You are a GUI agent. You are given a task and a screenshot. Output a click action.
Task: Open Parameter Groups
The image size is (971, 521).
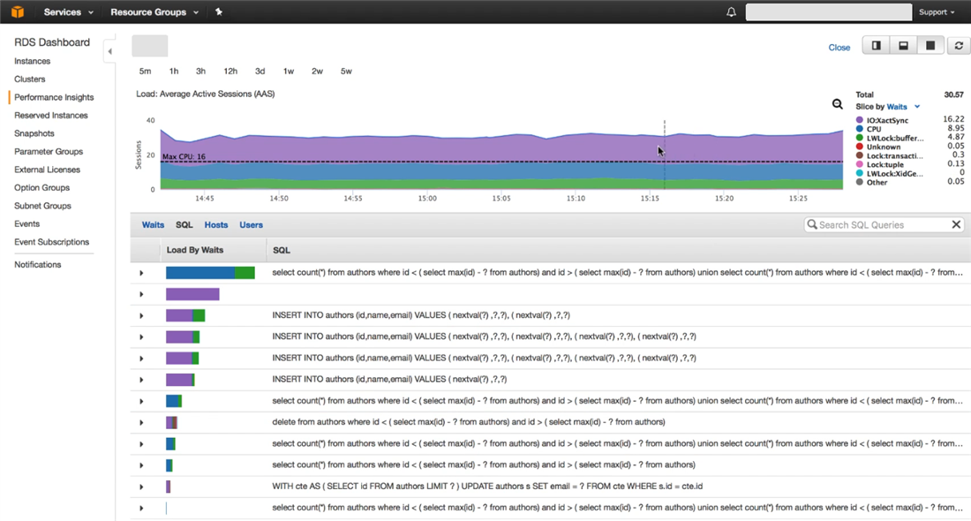click(x=49, y=151)
